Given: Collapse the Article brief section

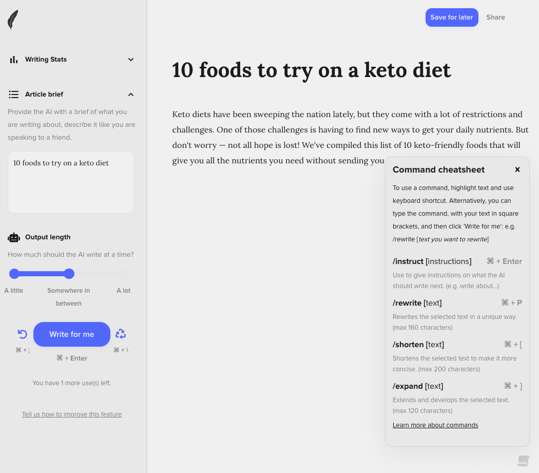Looking at the screenshot, I should click(131, 94).
